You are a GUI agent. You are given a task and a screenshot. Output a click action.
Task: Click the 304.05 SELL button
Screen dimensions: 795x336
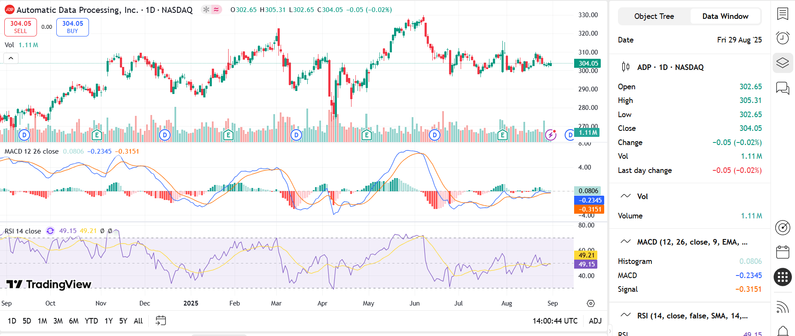[21, 27]
